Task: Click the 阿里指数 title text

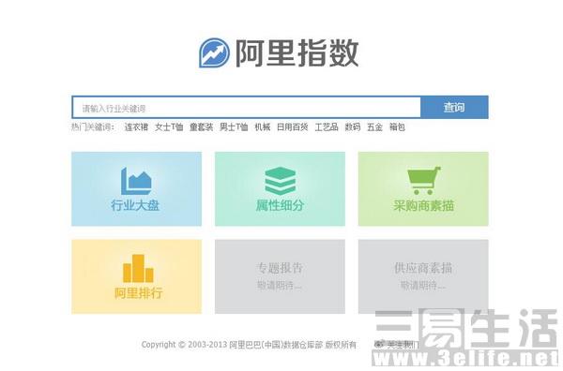Action: 297,53
